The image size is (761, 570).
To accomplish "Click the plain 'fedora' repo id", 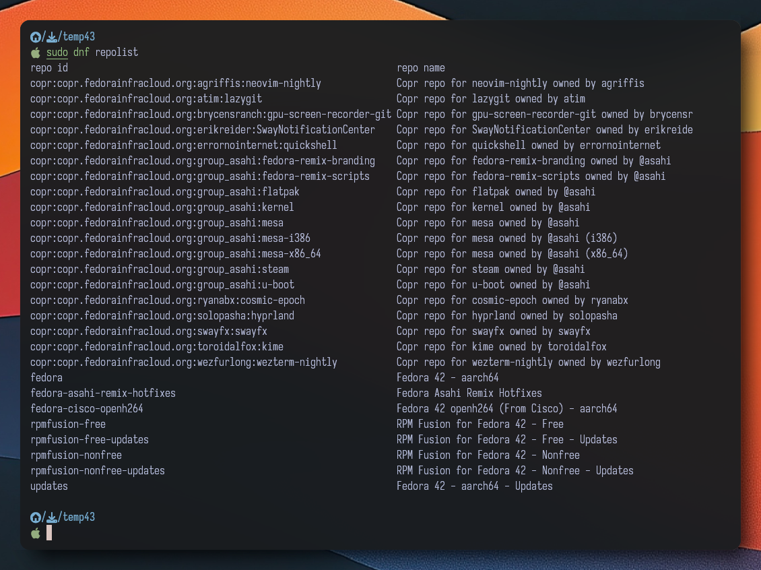I will [46, 378].
